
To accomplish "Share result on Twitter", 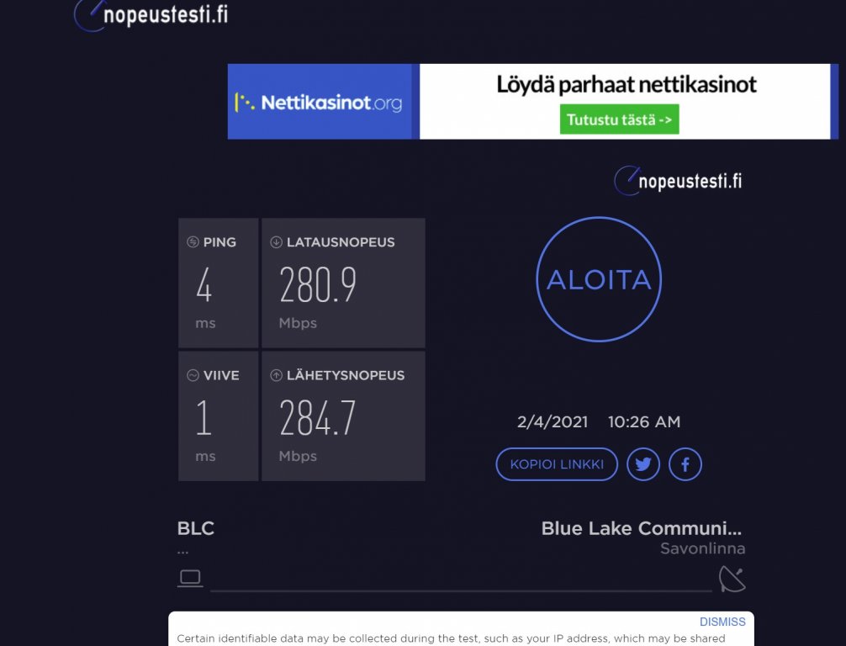I will 643,464.
